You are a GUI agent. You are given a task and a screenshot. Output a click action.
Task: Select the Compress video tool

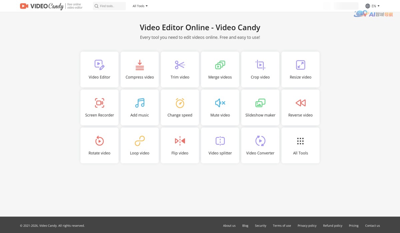(139, 69)
